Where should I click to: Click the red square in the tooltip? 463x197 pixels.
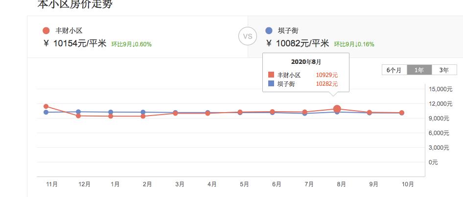271,75
